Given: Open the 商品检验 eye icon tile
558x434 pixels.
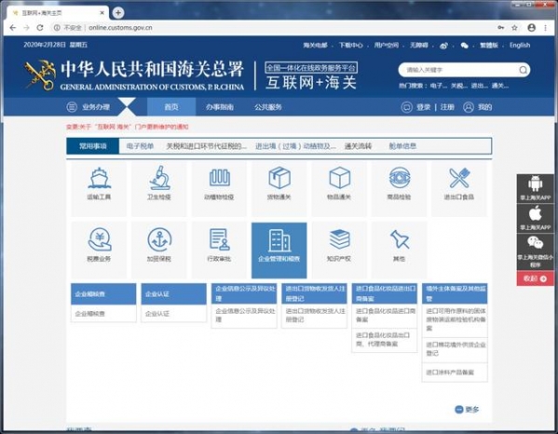Looking at the screenshot, I should pos(399,188).
